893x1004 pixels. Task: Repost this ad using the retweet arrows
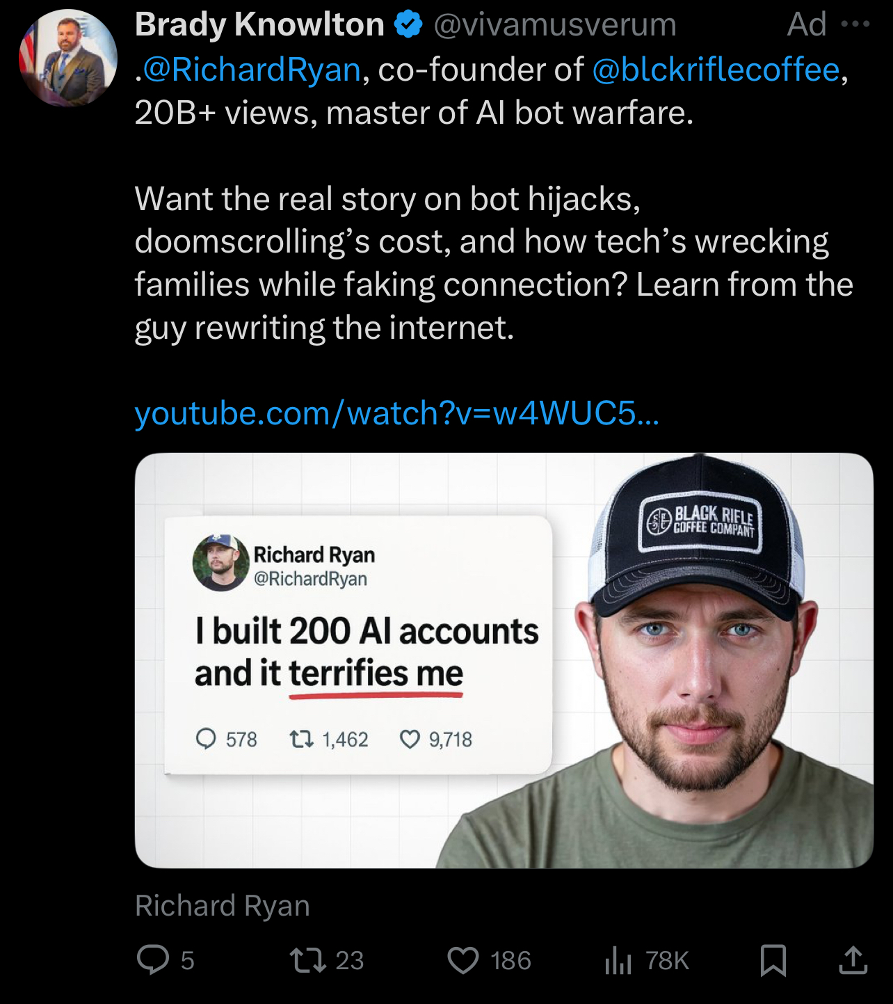(x=307, y=959)
